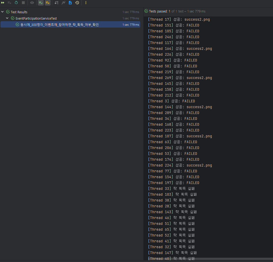Click passed checkmark icon beside Test Results
The image size is (273, 262).
point(8,12)
